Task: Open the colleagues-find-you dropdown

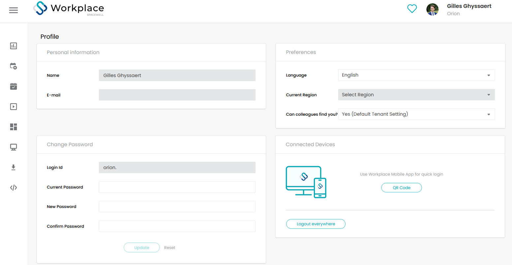Action: 416,114
